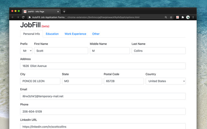Reload the JobFill page
This screenshot has height=129, width=207.
23,17
